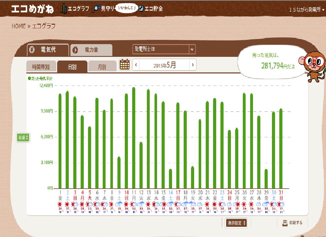Click the エコめがね site logo

point(32,9)
